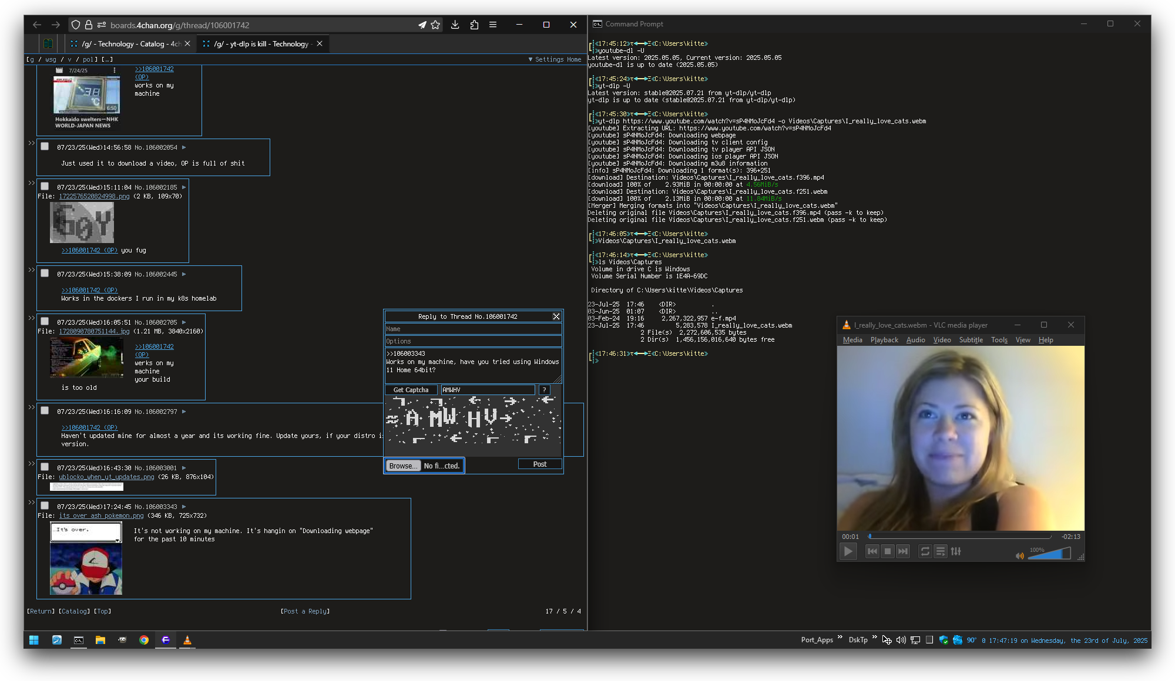Open Windows Start menu
The width and height of the screenshot is (1175, 681).
pos(34,640)
